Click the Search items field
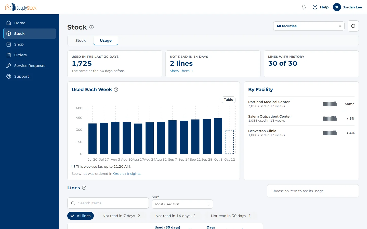This screenshot has height=229, width=367. (x=108, y=203)
